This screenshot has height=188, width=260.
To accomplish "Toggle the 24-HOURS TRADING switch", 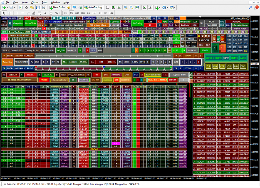I will click(19, 35).
